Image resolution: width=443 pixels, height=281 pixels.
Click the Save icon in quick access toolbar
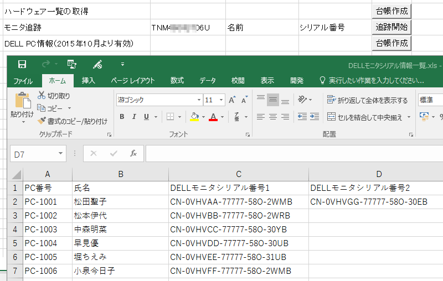22,64
